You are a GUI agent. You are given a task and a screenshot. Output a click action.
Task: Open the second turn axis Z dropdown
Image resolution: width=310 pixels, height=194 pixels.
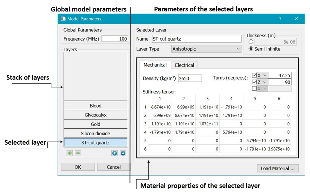click(x=262, y=82)
